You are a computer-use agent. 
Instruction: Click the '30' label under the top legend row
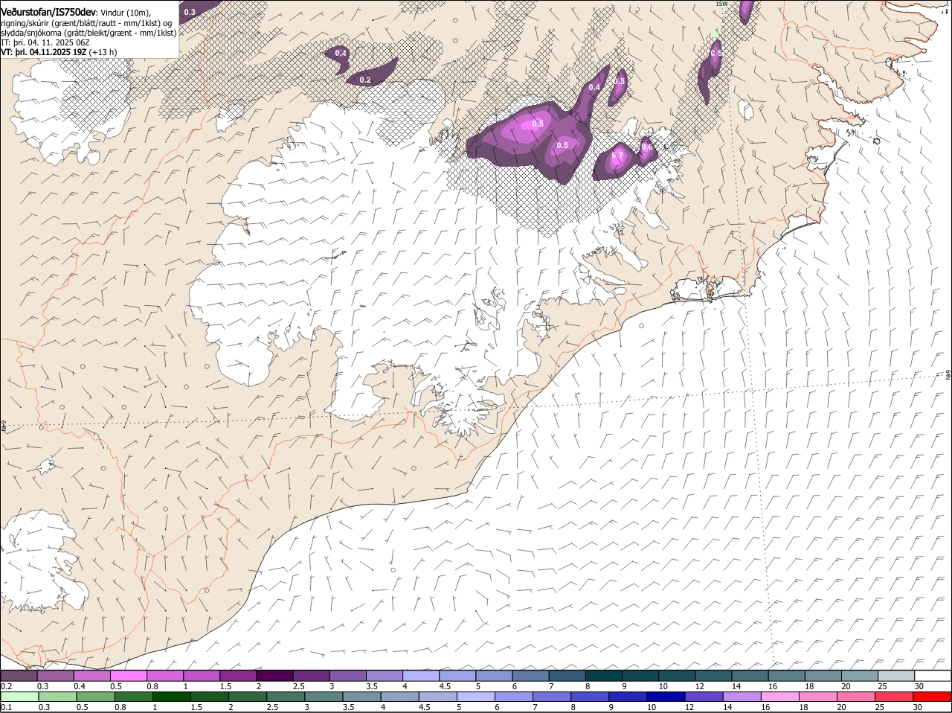coord(919,685)
